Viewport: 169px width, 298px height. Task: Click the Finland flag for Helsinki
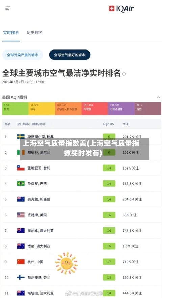[21, 277]
